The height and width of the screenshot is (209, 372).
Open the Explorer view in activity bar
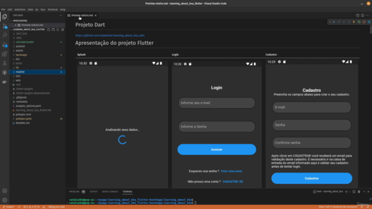[5, 17]
